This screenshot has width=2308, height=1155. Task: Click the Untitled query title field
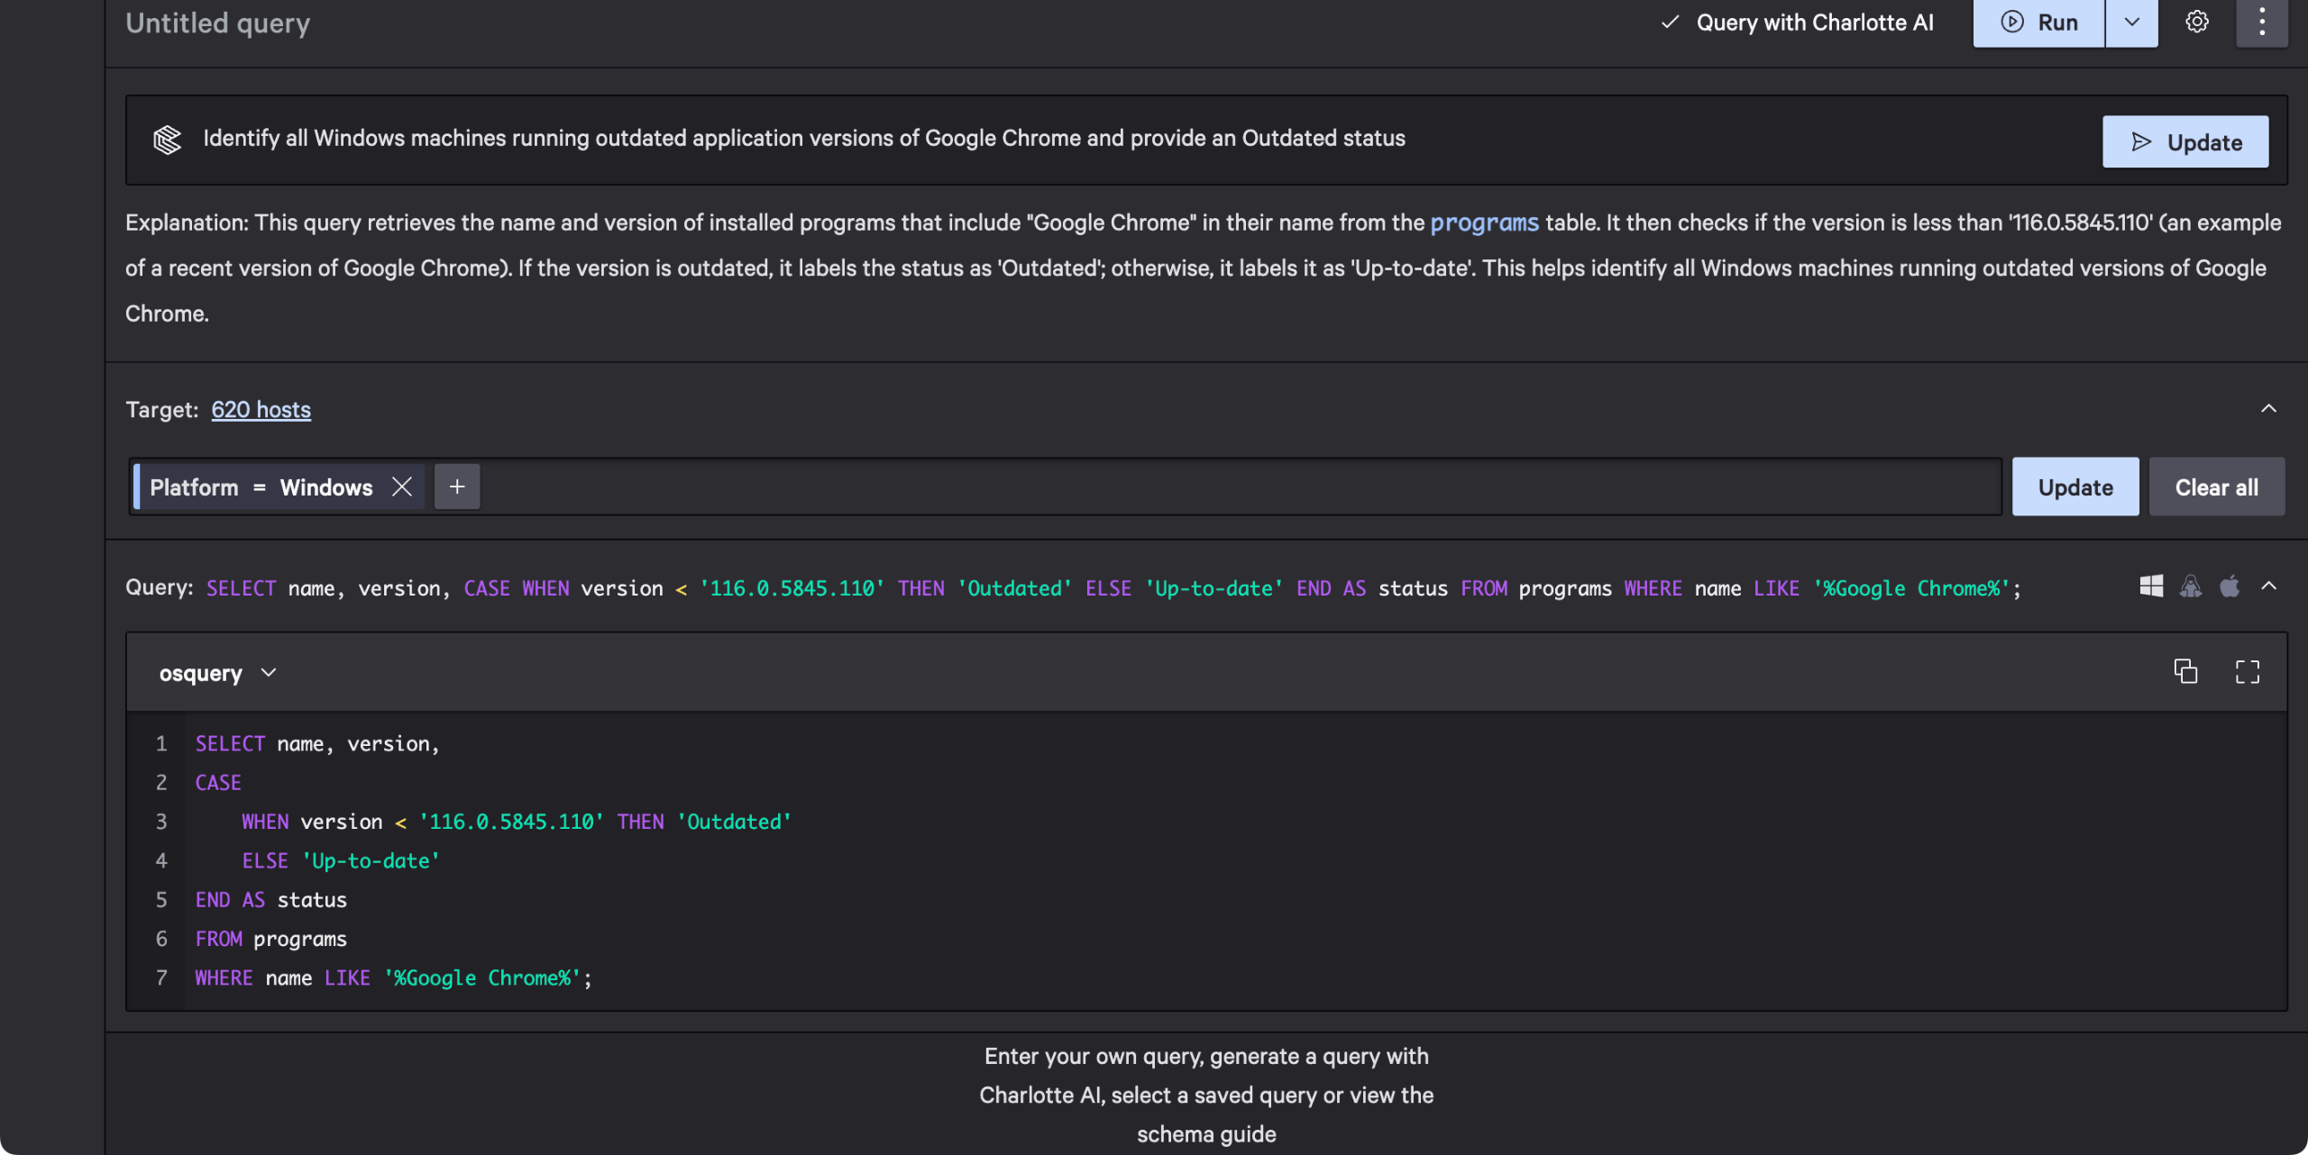point(217,23)
